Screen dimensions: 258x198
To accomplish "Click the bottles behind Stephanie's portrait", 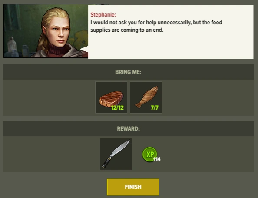I will (17, 48).
